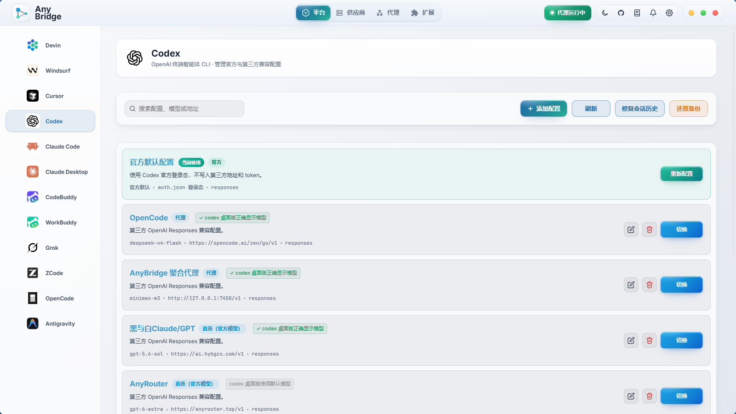Viewport: 736px width, 414px height.
Task: Click the 黑与白Claude/GPT title
Action: (x=162, y=328)
